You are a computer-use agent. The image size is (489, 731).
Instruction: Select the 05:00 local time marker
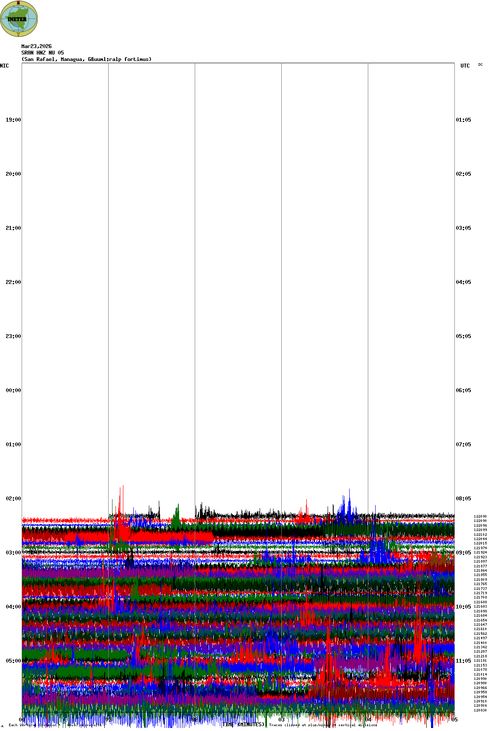13,661
